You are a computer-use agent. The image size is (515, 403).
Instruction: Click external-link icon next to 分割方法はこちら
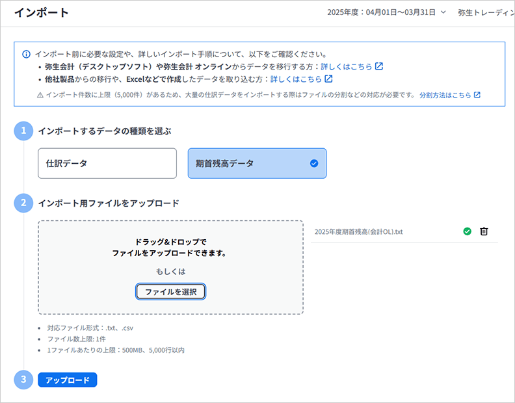tap(477, 95)
